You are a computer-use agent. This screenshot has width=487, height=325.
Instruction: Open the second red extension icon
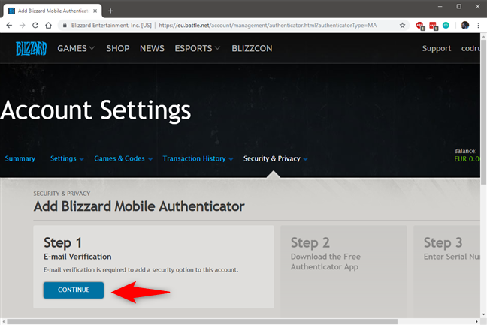click(x=434, y=26)
